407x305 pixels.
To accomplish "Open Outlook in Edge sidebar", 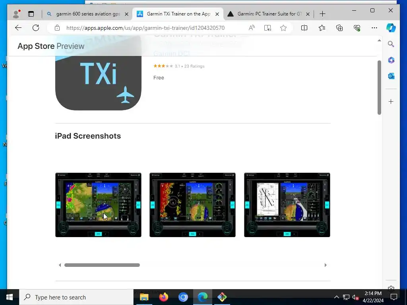I will (391, 76).
